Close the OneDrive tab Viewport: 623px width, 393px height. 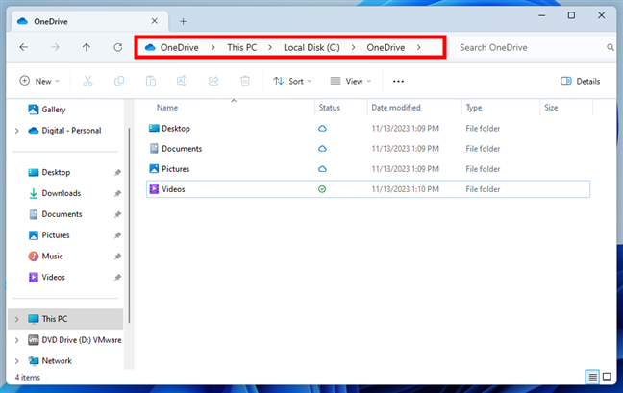(155, 21)
